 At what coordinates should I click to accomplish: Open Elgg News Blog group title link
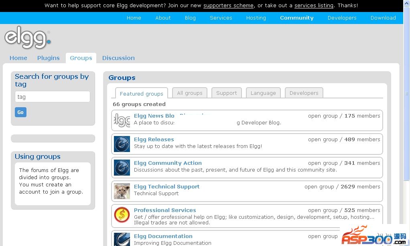click(x=154, y=116)
